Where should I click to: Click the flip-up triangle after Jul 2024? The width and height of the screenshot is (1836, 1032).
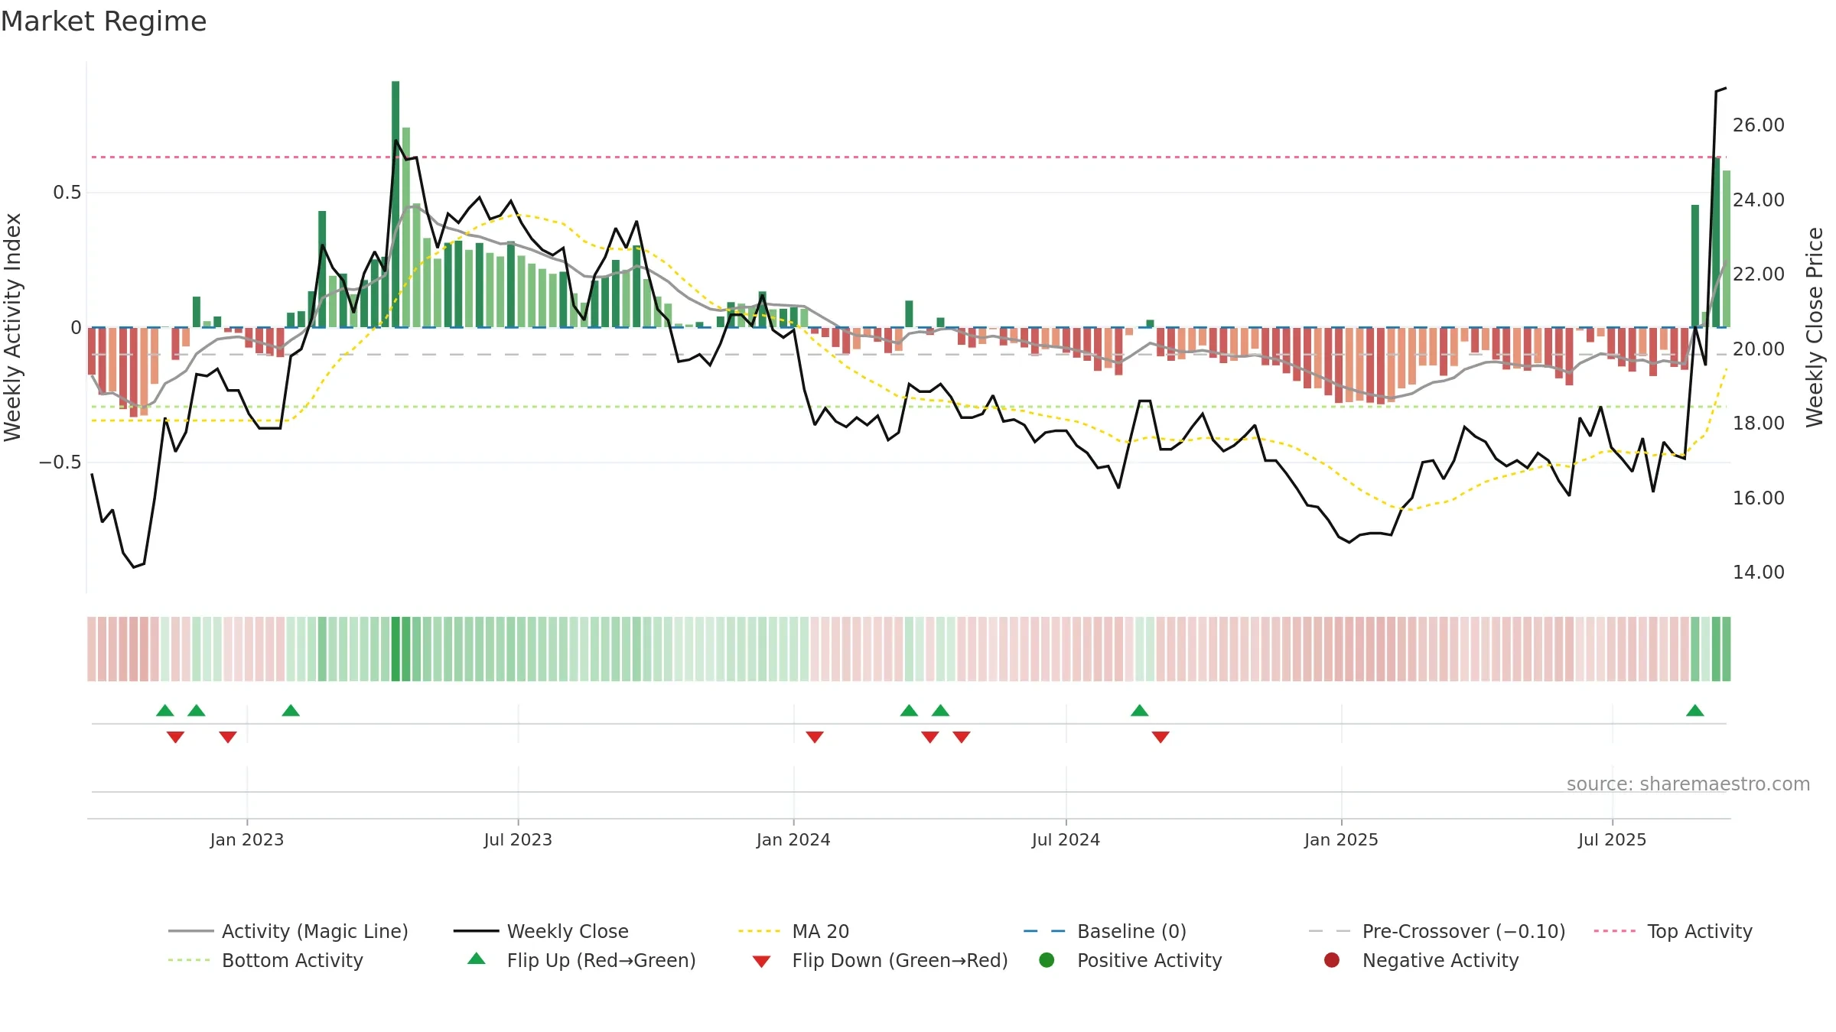click(1139, 710)
